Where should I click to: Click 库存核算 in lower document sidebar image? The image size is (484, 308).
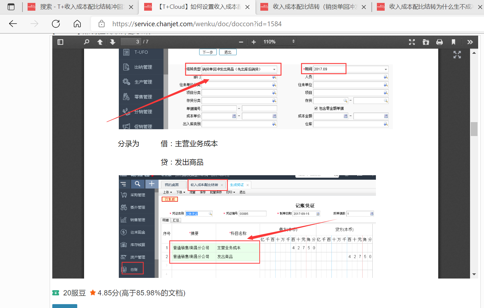point(138,245)
